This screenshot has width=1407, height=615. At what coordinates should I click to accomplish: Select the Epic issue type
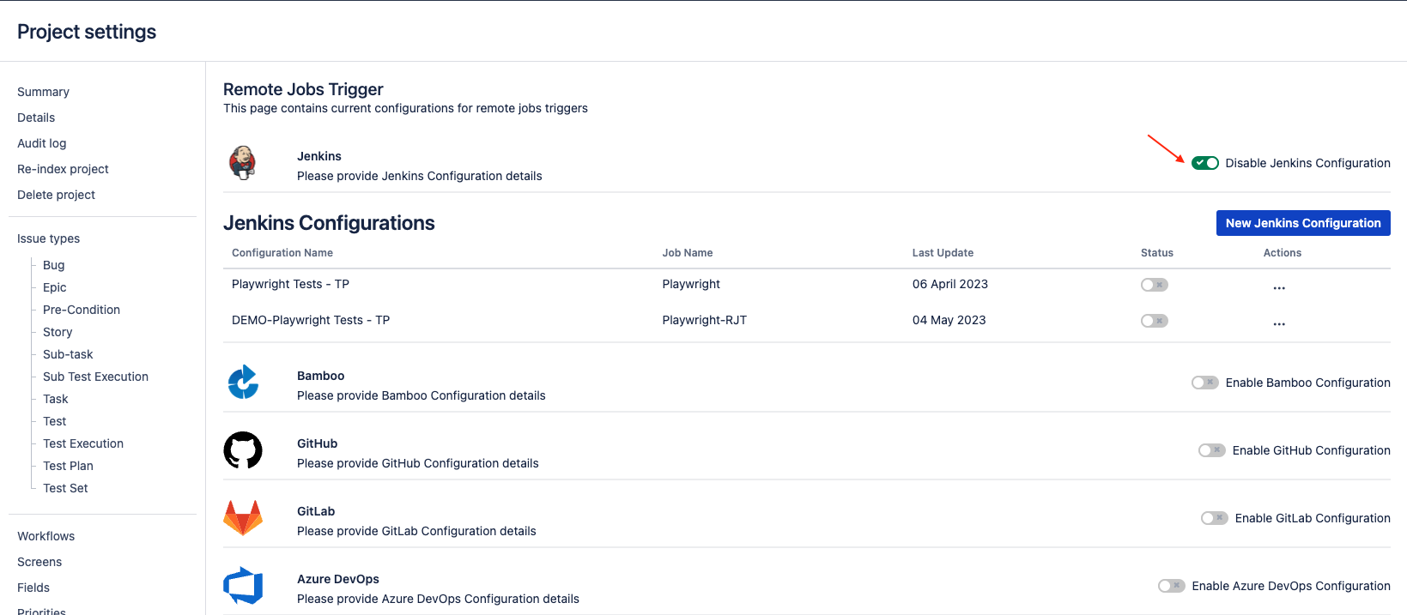click(x=54, y=287)
